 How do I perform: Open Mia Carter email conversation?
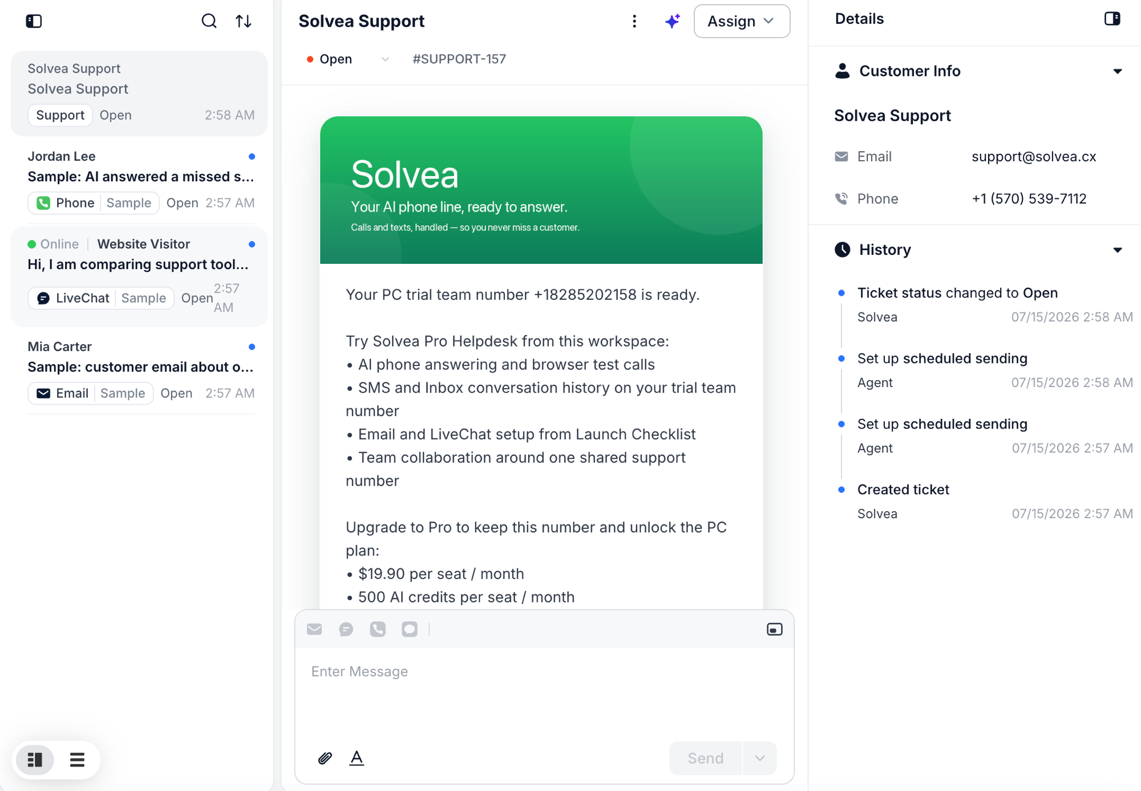click(139, 370)
